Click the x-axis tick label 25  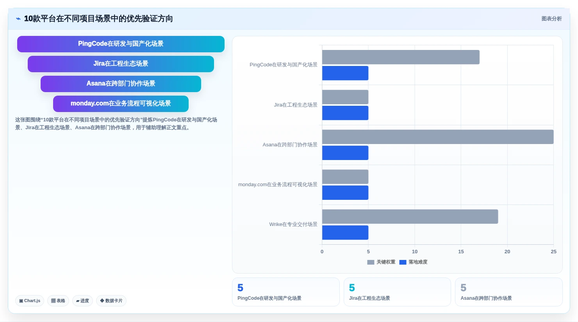coord(553,252)
